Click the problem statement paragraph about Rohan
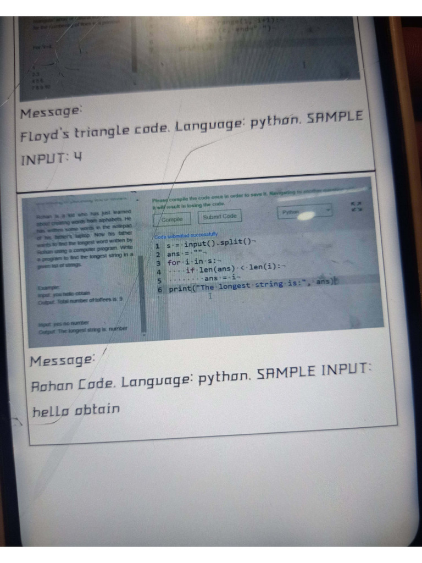422x563 pixels. [84, 240]
